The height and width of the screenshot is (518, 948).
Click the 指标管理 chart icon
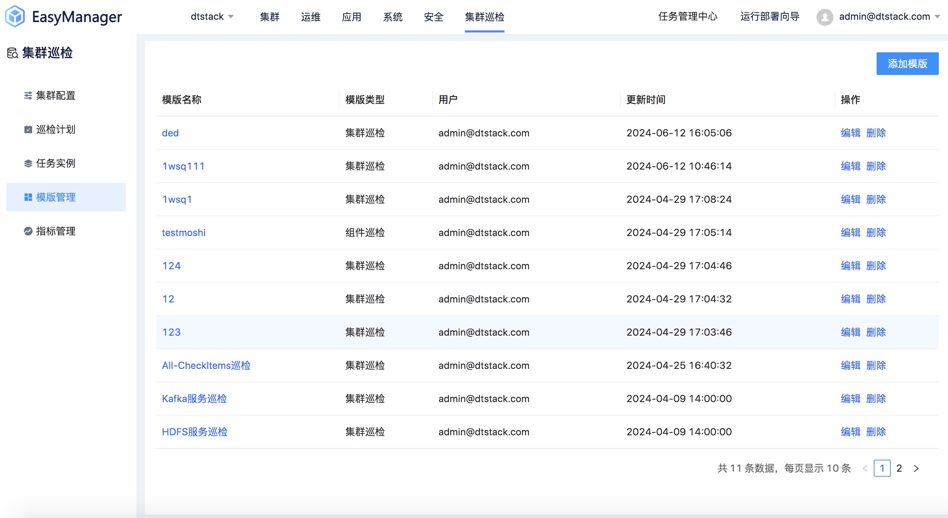click(x=28, y=231)
